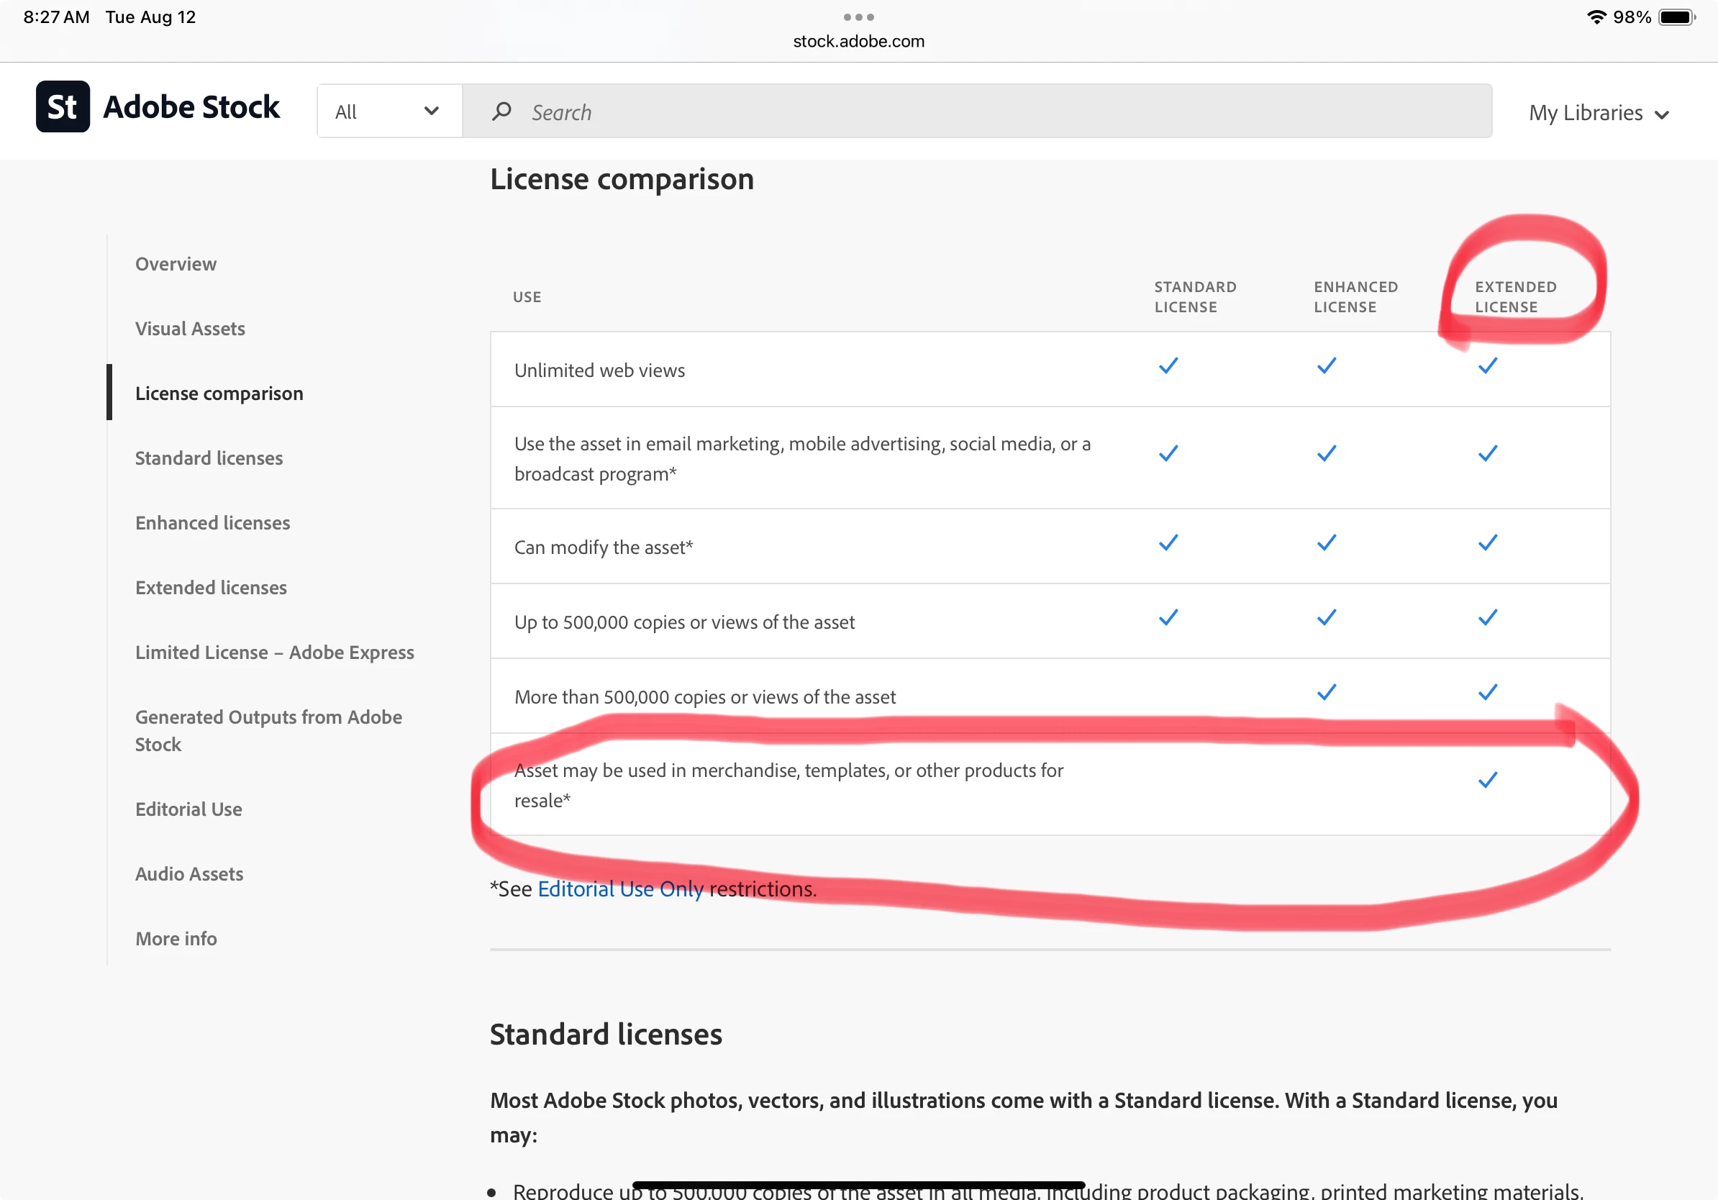1718x1200 pixels.
Task: Click Extended License checkmark for Can modify the asset
Action: pos(1488,542)
